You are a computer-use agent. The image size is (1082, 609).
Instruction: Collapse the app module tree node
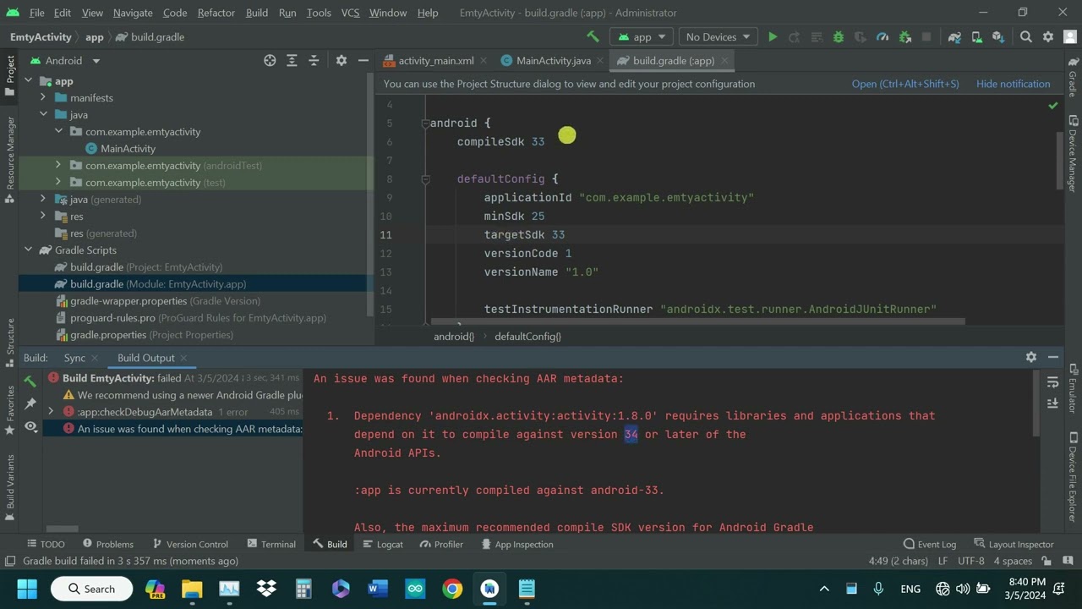28,80
